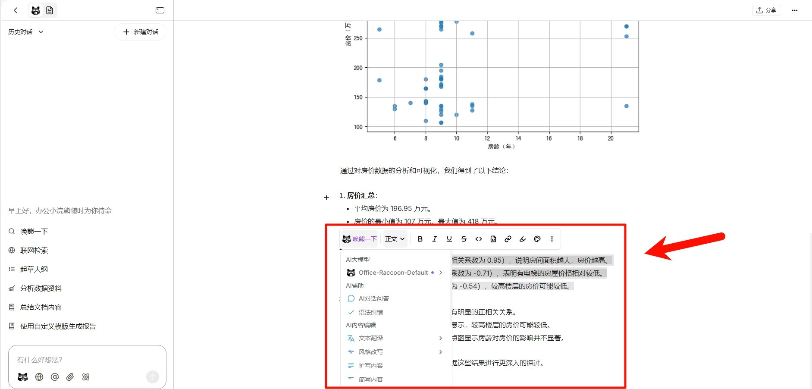Type a question in the 有什么好想法 input field
This screenshot has width=812, height=389.
point(86,359)
